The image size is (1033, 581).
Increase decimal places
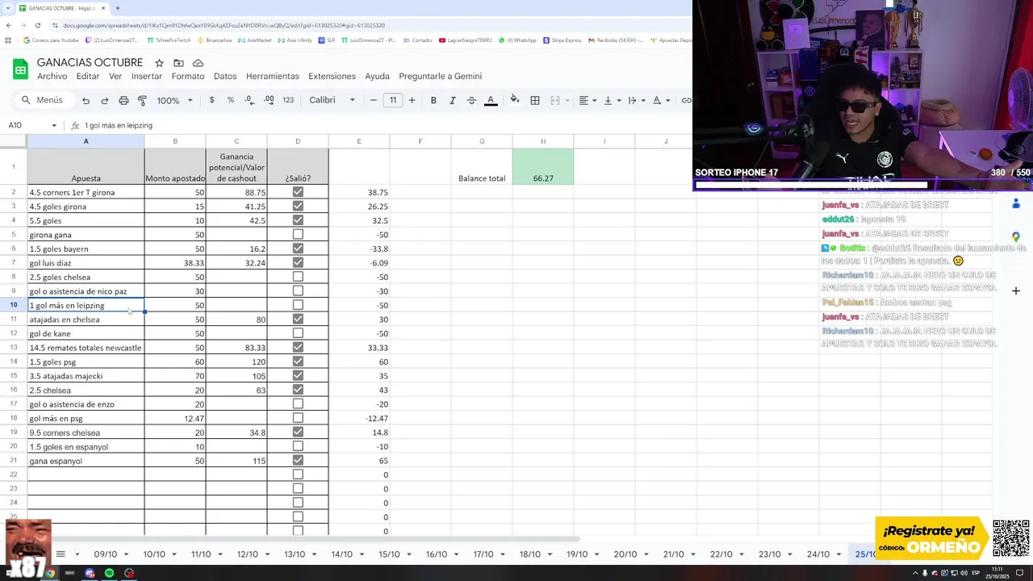click(x=269, y=100)
